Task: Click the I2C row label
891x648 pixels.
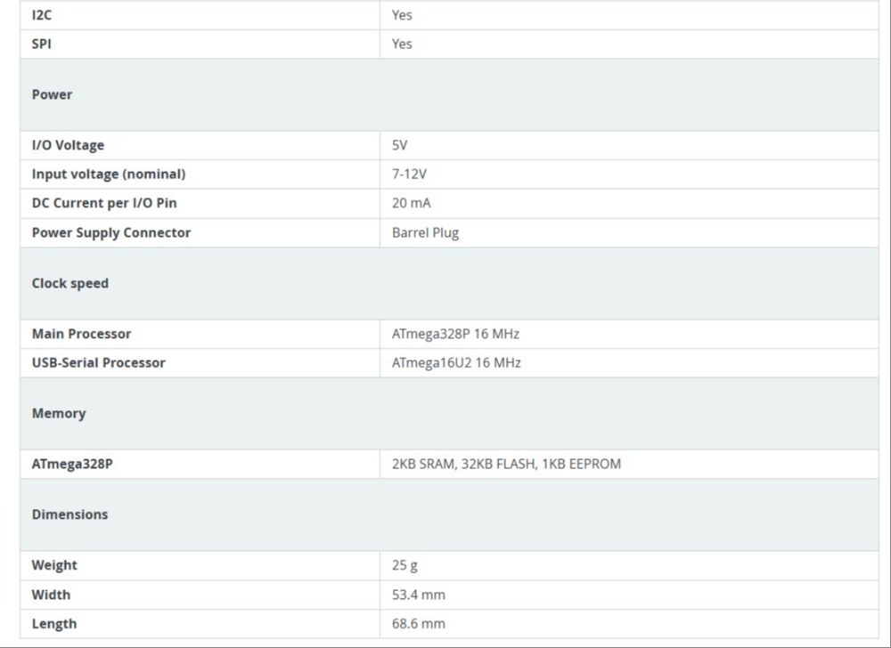Action: click(x=42, y=15)
